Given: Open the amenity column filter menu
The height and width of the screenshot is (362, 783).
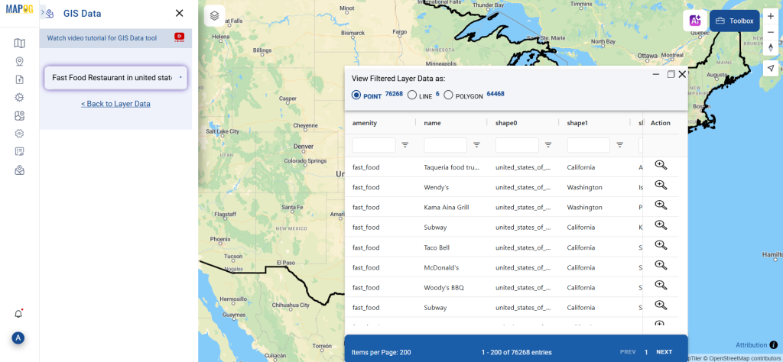Looking at the screenshot, I should point(405,144).
